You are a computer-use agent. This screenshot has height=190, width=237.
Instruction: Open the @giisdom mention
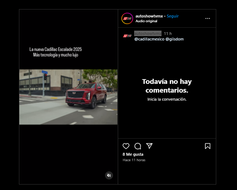click(175, 39)
